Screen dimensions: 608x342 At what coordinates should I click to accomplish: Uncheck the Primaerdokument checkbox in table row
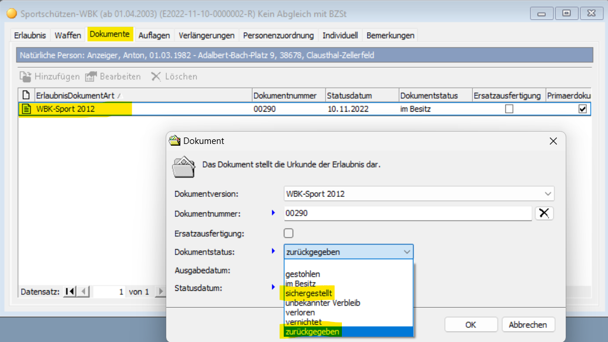click(x=582, y=109)
